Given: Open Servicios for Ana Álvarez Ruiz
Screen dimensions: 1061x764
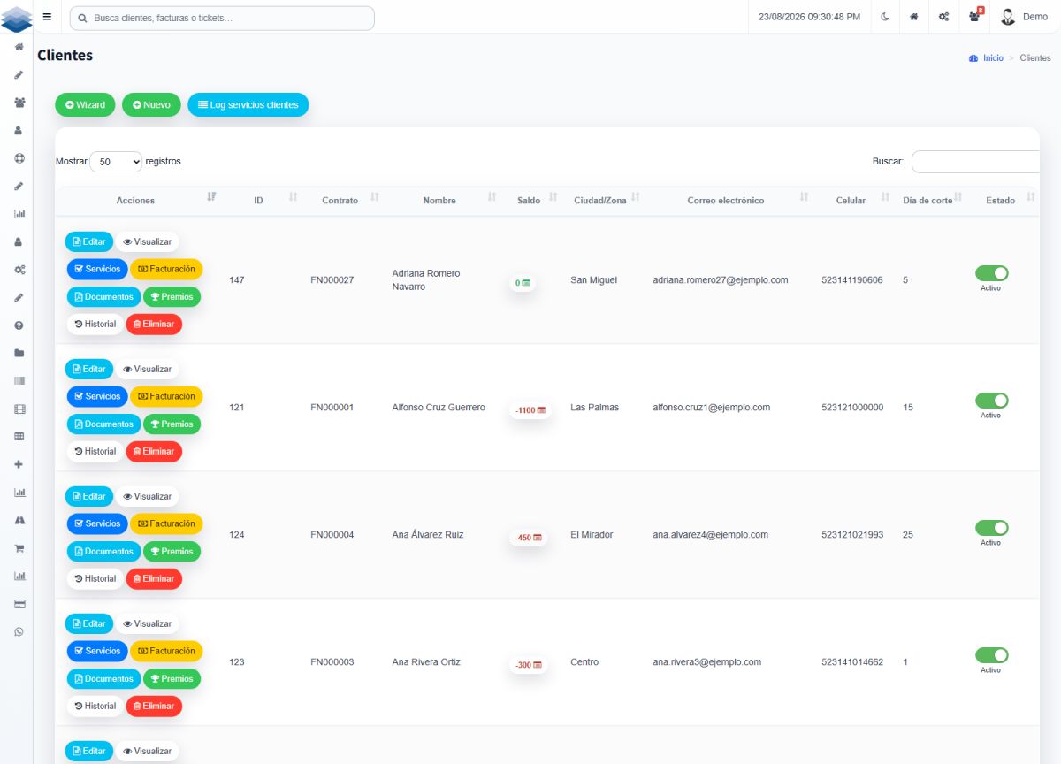Looking at the screenshot, I should (97, 523).
